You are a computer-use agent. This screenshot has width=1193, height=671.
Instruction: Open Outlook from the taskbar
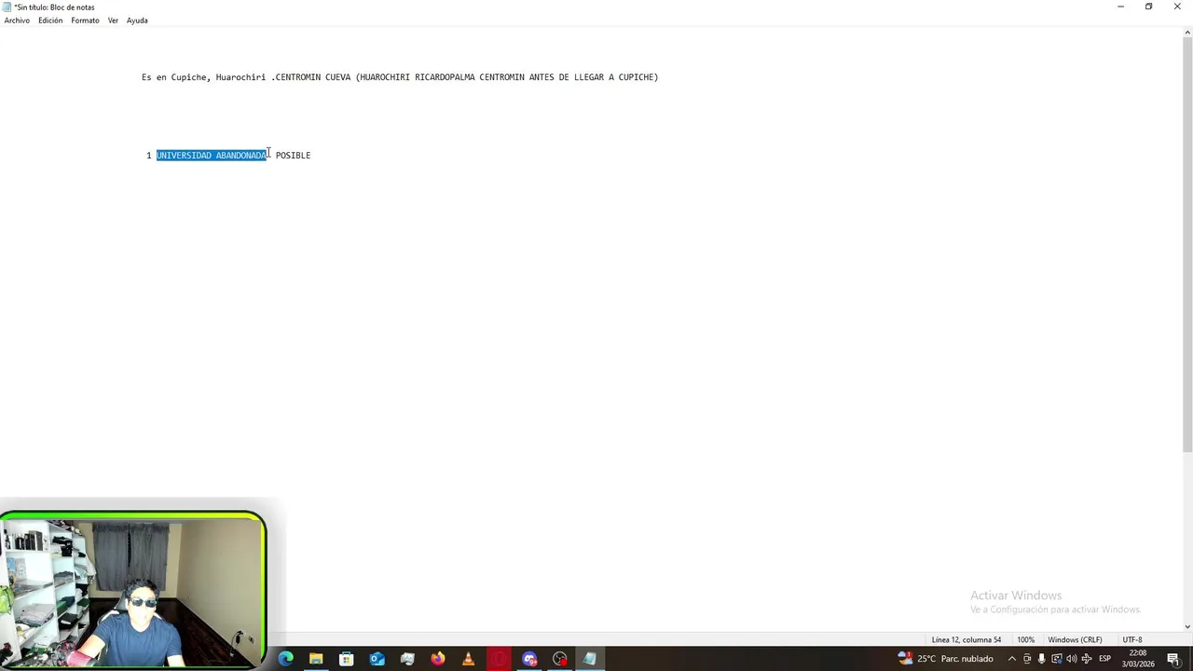click(x=377, y=659)
